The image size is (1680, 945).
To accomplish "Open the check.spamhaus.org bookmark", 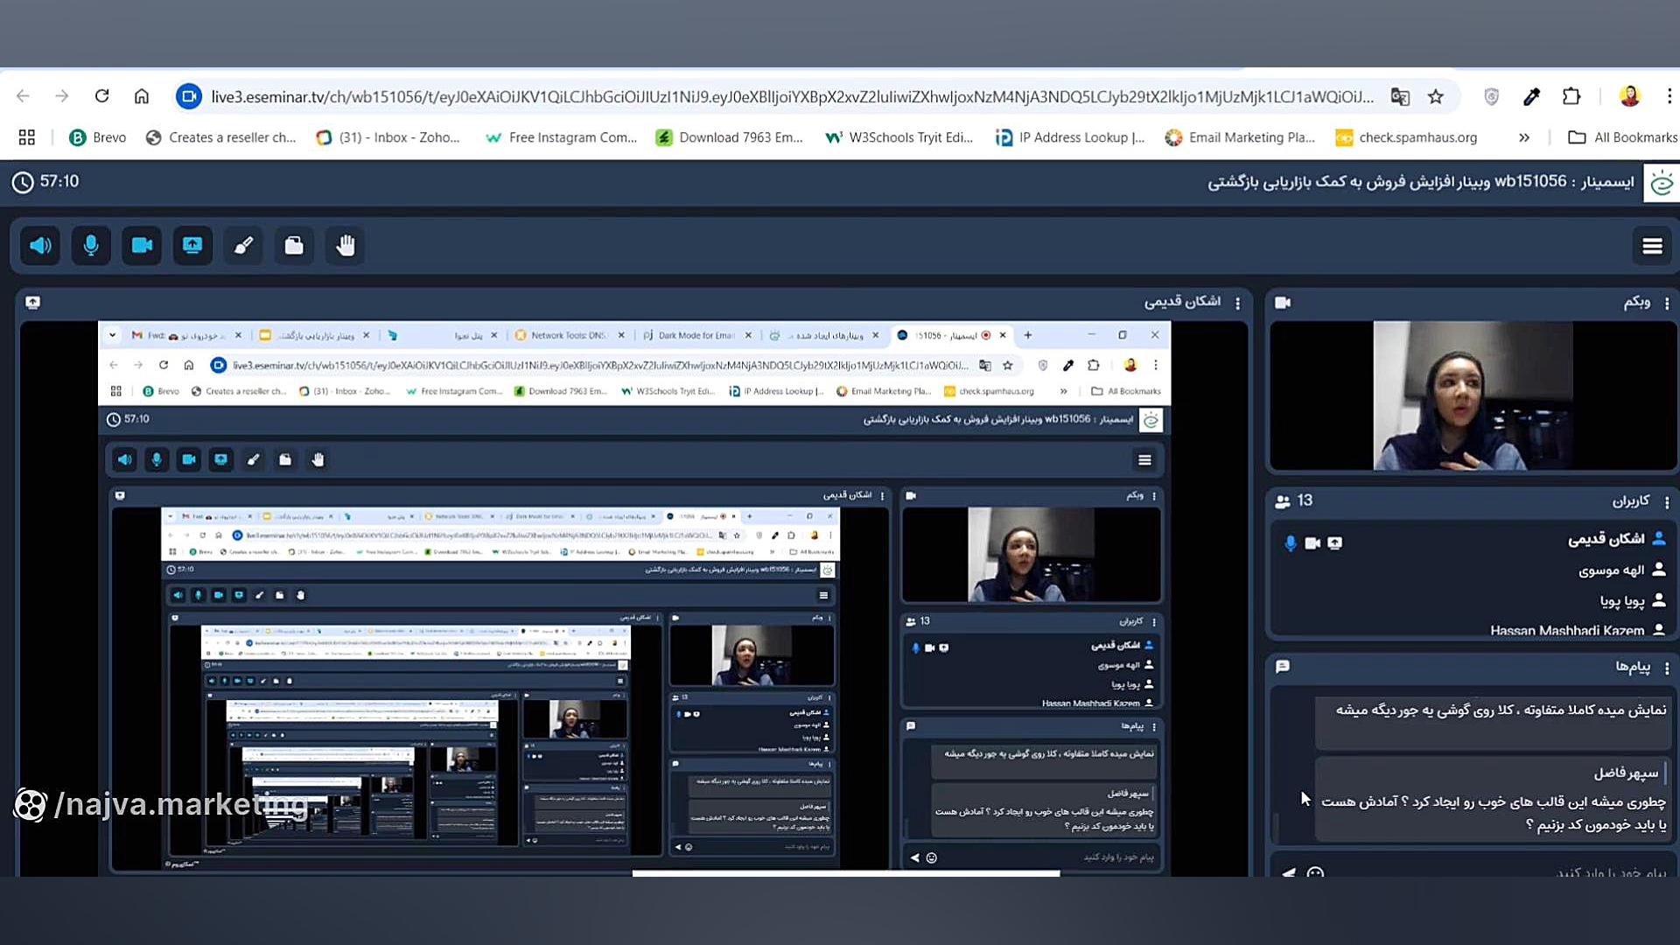I will (x=1406, y=137).
